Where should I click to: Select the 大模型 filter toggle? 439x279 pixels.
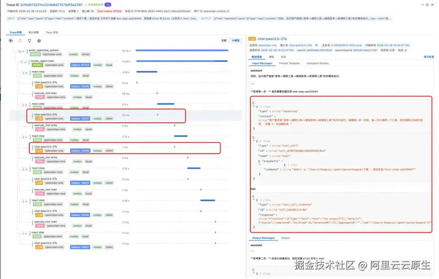235,40
